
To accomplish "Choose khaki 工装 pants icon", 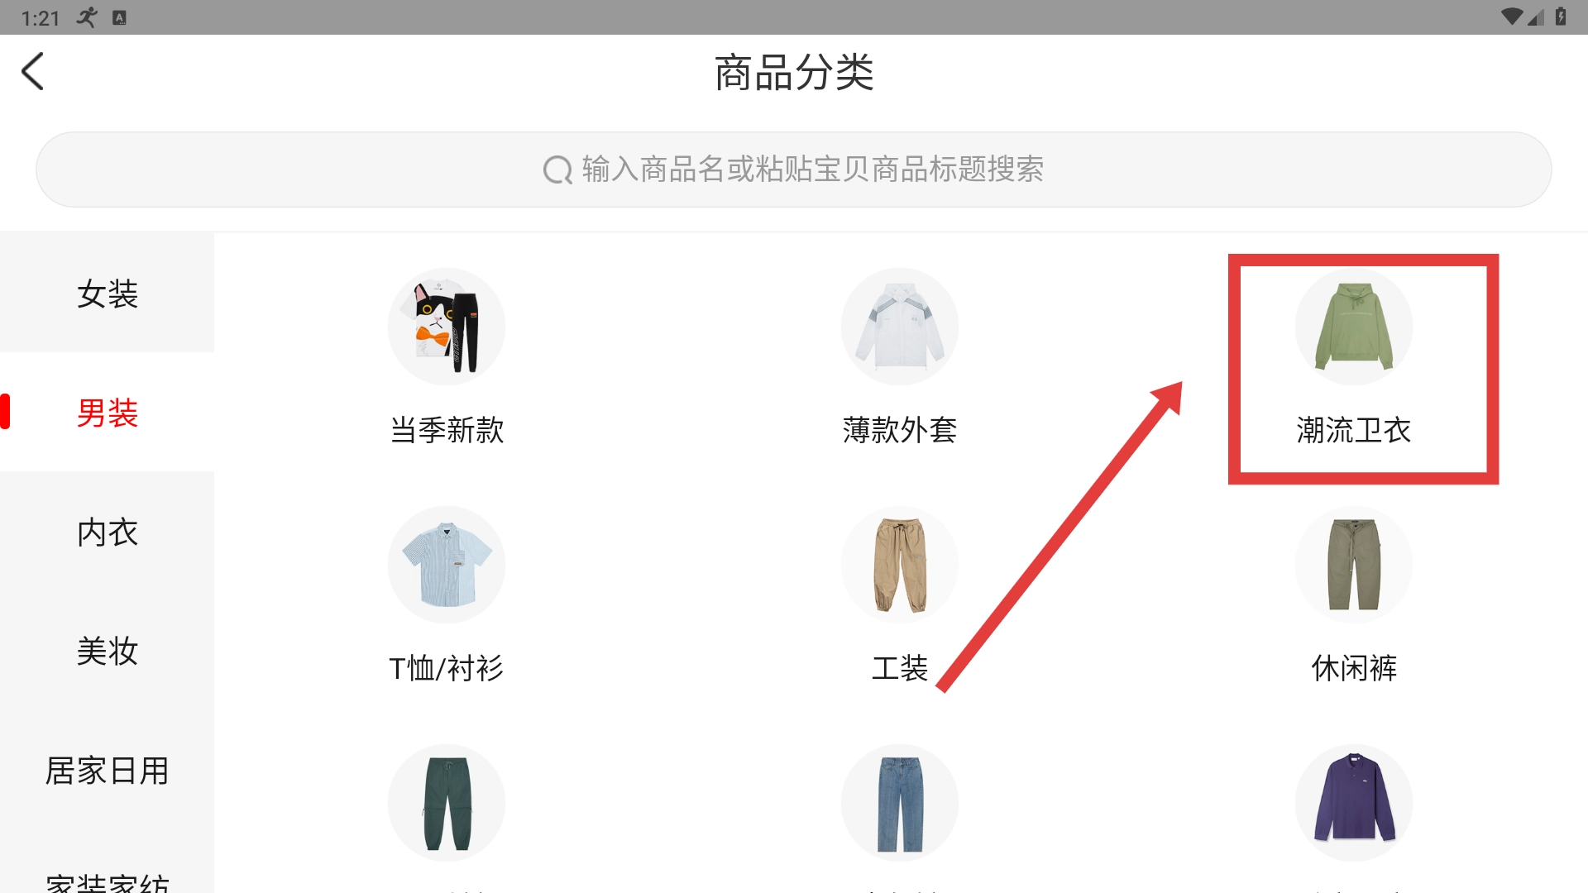I will pos(900,565).
